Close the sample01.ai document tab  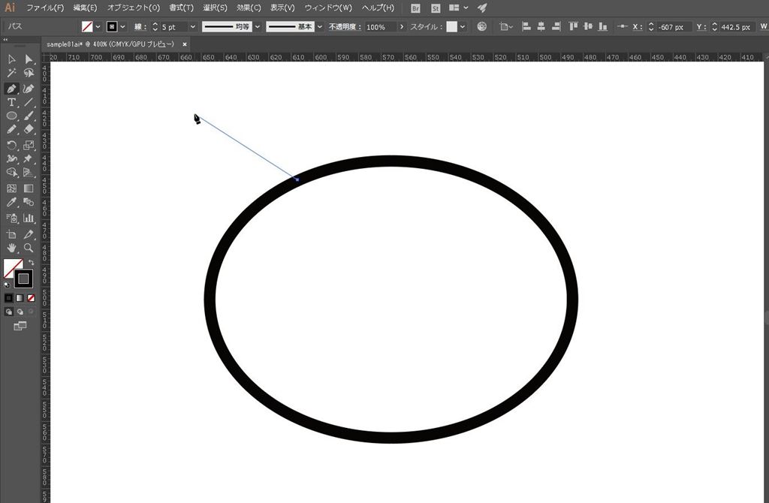pos(185,44)
